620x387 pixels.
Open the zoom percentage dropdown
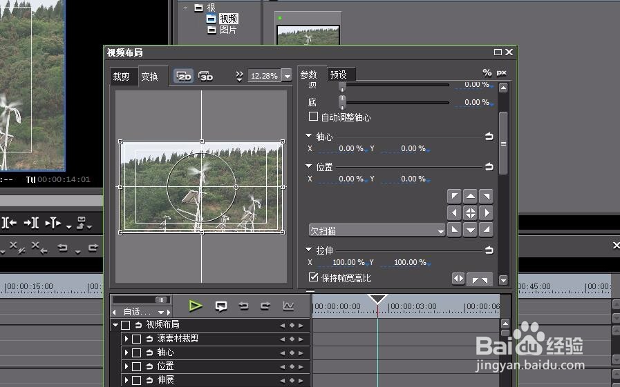coord(288,75)
